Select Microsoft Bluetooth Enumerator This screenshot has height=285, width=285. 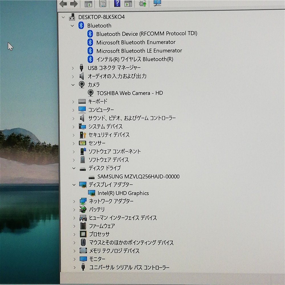click(136, 42)
